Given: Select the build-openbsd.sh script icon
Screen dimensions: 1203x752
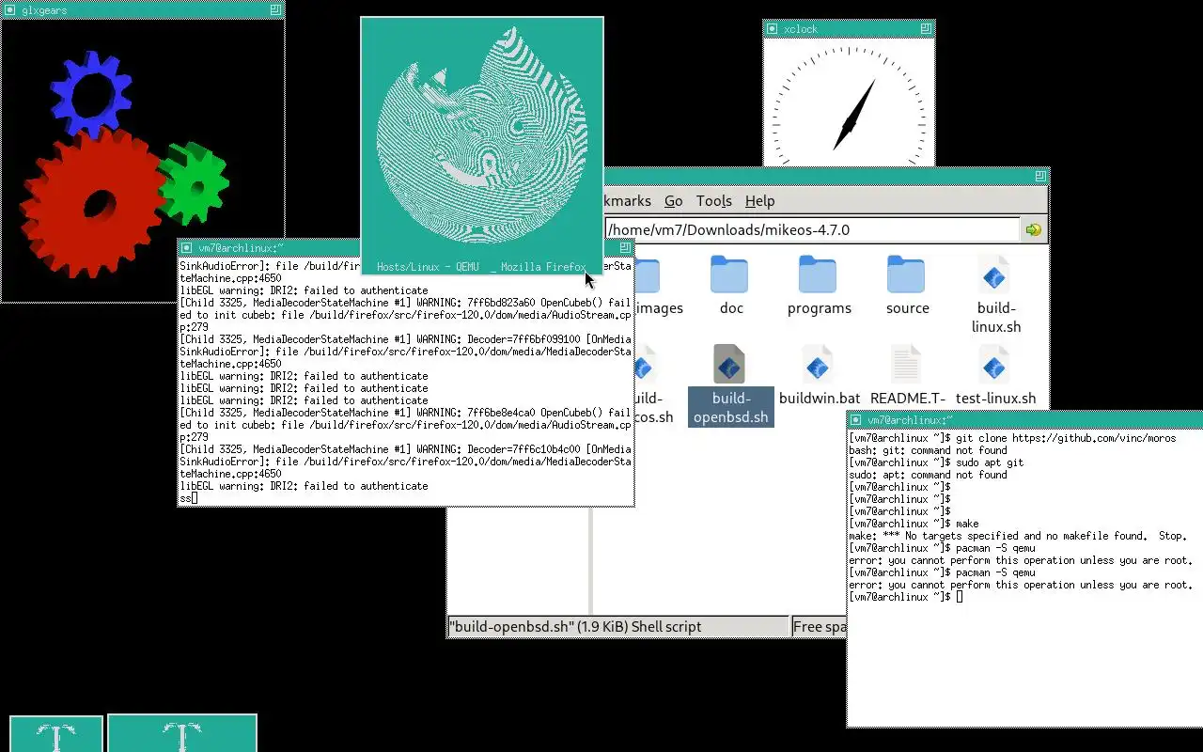Looking at the screenshot, I should coord(729,364).
